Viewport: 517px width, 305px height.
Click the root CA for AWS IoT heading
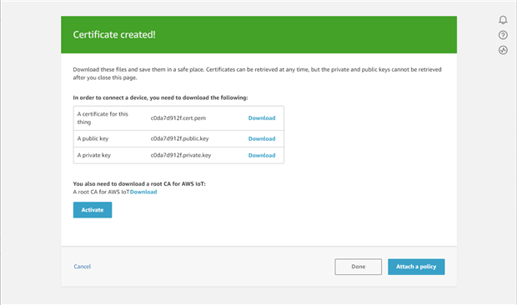pyautogui.click(x=139, y=184)
